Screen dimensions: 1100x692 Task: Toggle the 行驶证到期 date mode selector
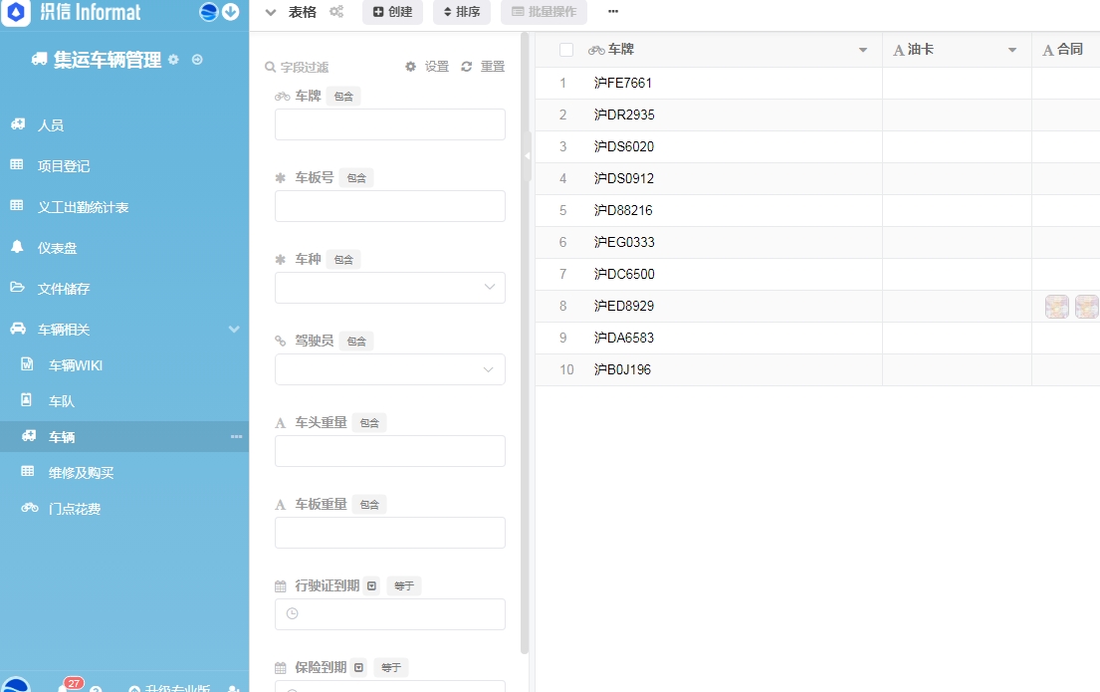(371, 585)
